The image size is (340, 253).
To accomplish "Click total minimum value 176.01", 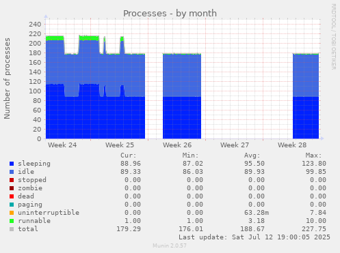I will coord(191,229).
